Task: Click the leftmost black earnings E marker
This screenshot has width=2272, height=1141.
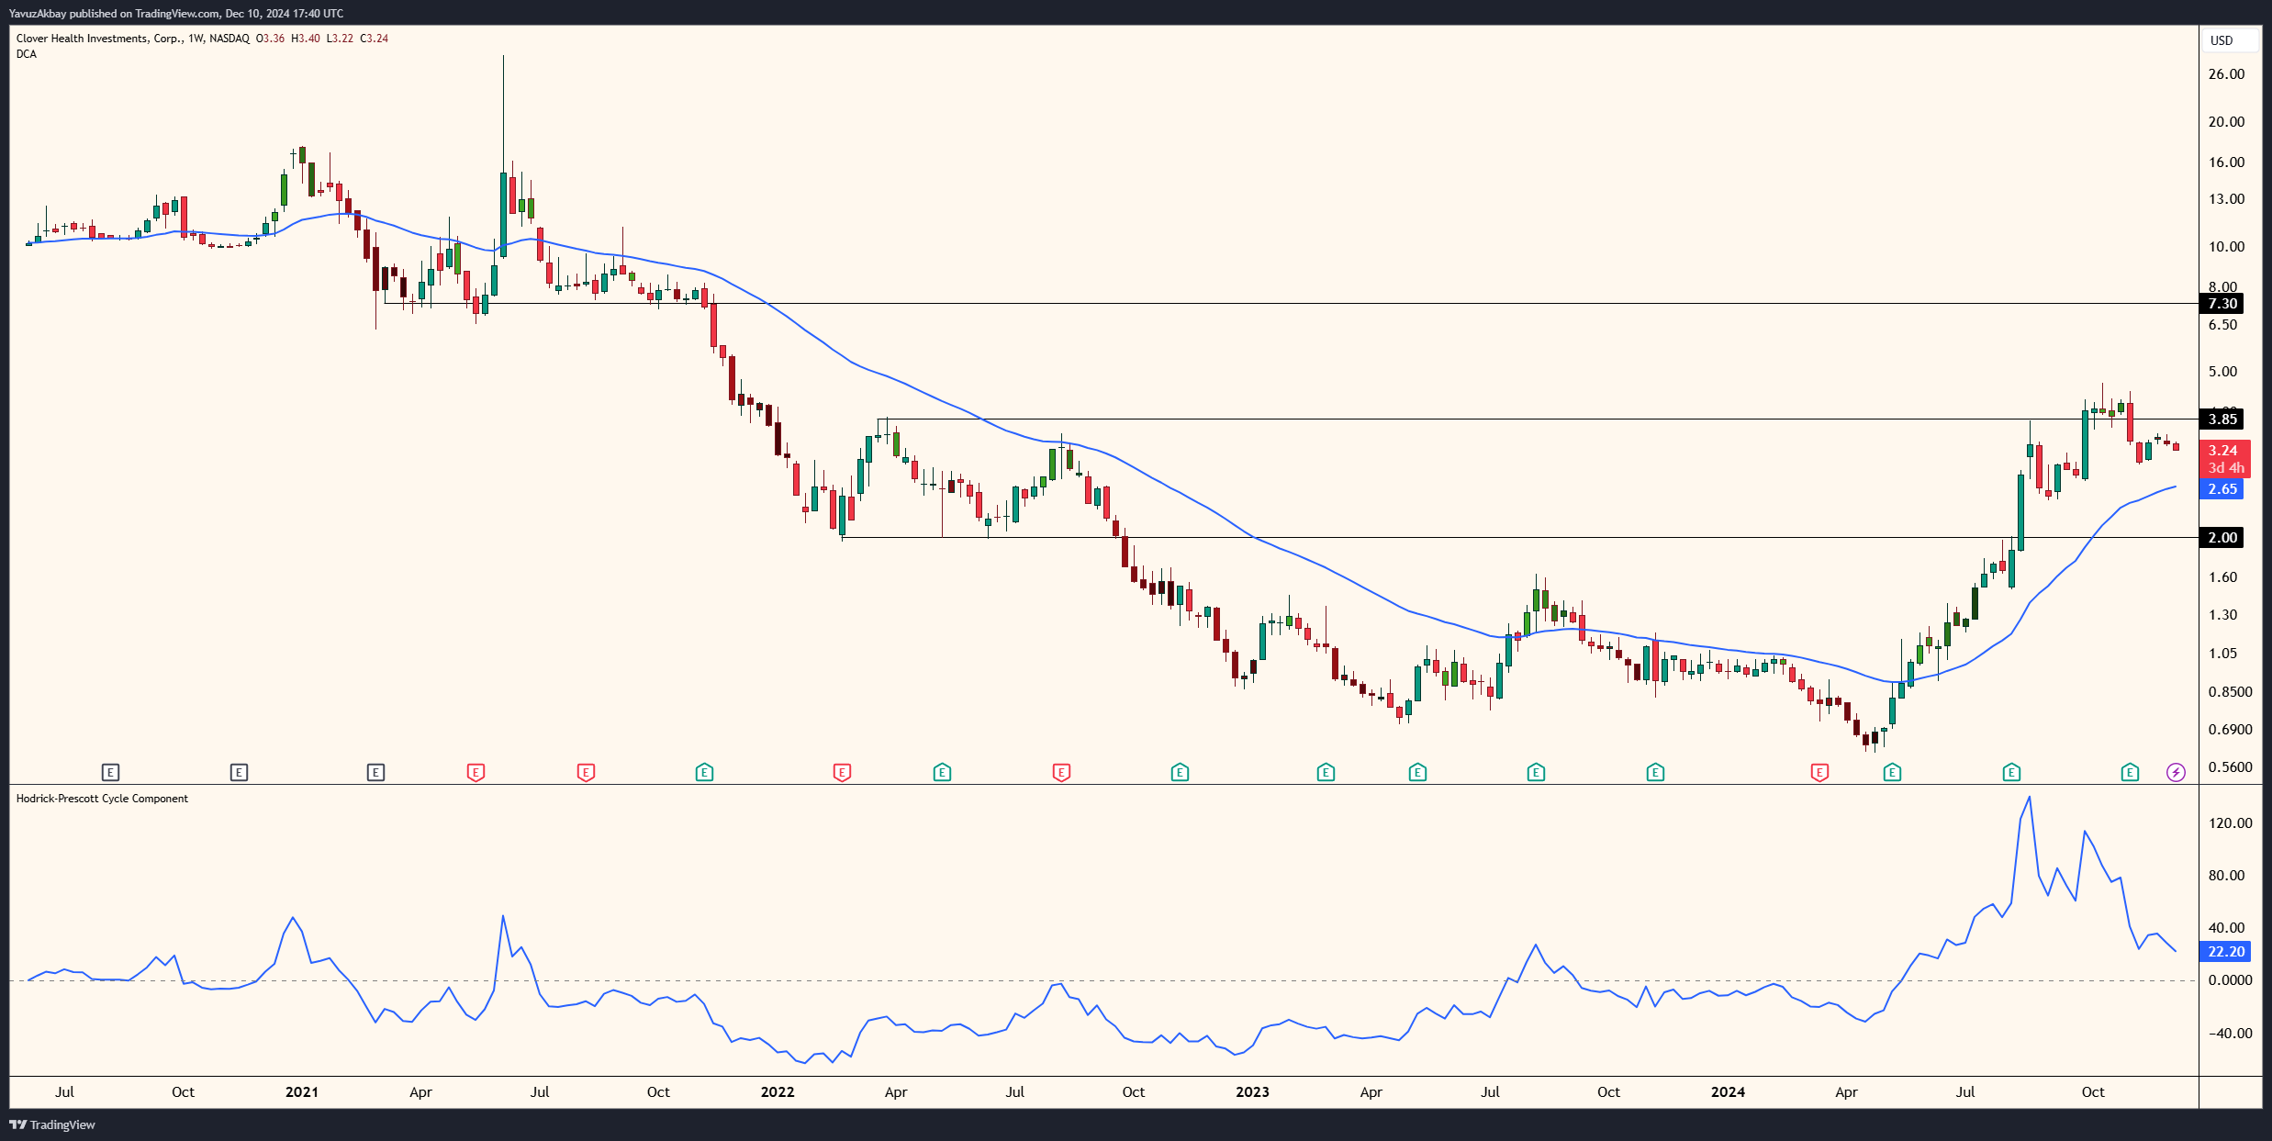Action: [x=110, y=772]
